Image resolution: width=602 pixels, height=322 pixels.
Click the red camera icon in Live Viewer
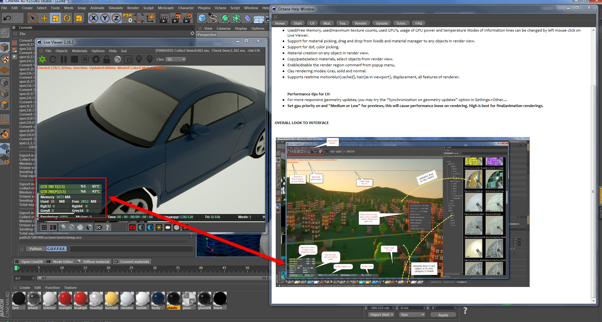pyautogui.click(x=132, y=227)
